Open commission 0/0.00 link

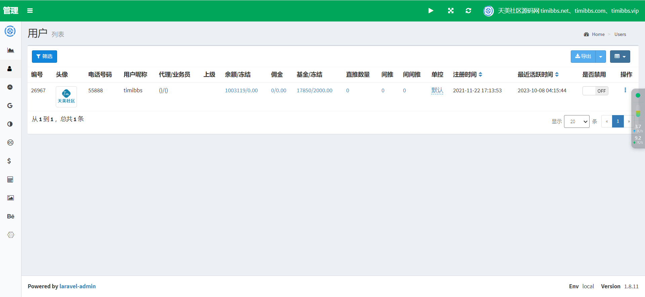point(278,91)
